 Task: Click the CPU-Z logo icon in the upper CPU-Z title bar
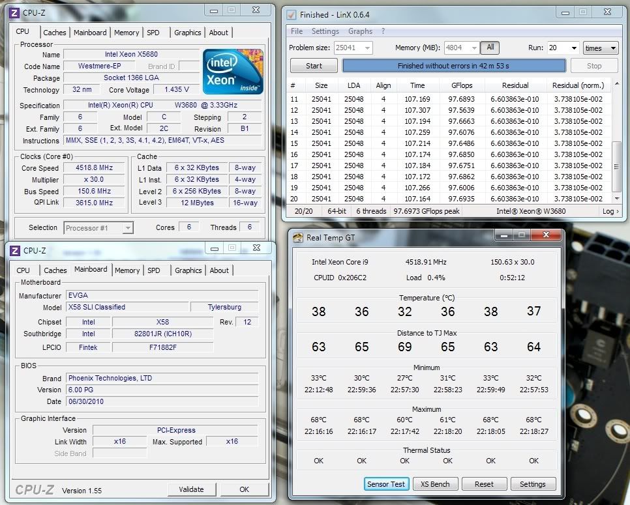(x=14, y=13)
